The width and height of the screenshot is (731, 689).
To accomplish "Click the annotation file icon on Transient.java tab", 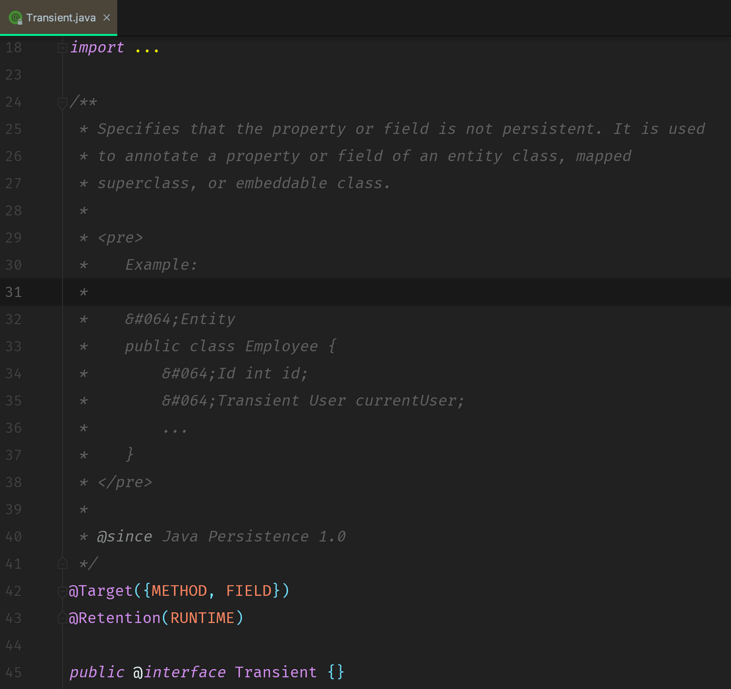I will tap(16, 18).
